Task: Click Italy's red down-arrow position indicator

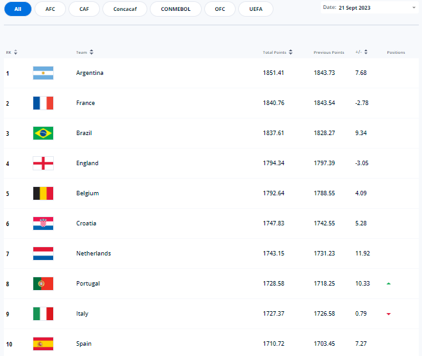Action: (x=388, y=314)
